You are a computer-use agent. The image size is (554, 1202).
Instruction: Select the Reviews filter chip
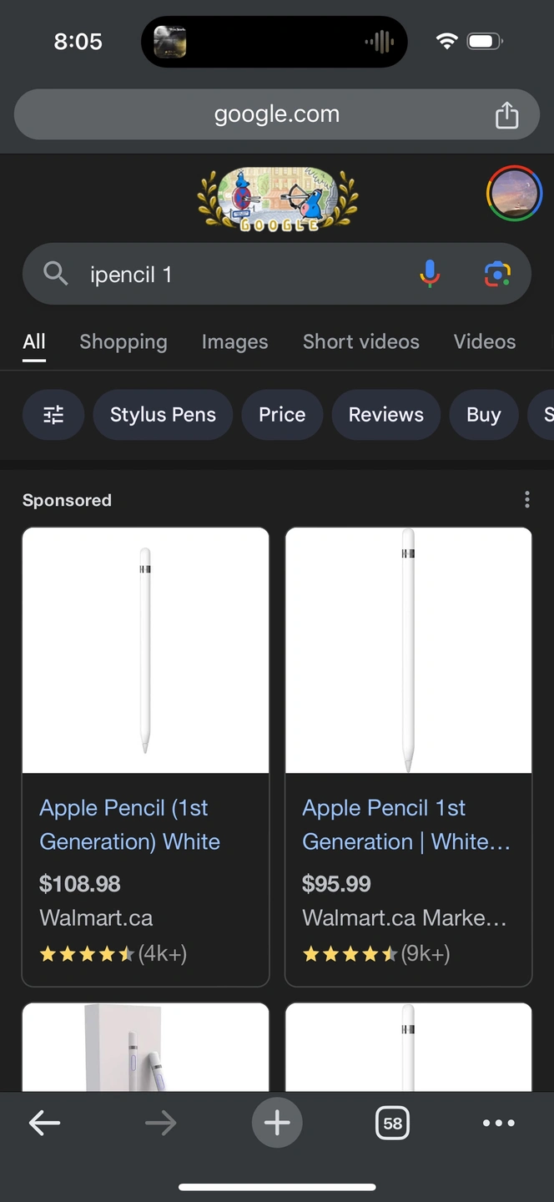pos(385,415)
